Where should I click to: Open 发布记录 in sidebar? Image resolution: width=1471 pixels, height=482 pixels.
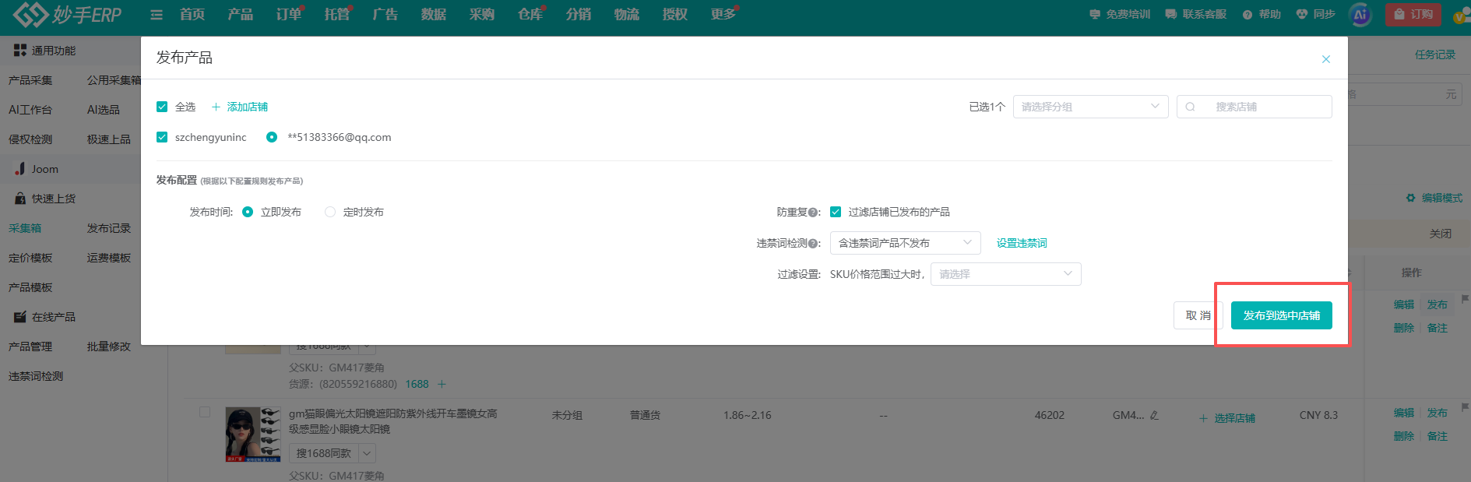[x=109, y=228]
